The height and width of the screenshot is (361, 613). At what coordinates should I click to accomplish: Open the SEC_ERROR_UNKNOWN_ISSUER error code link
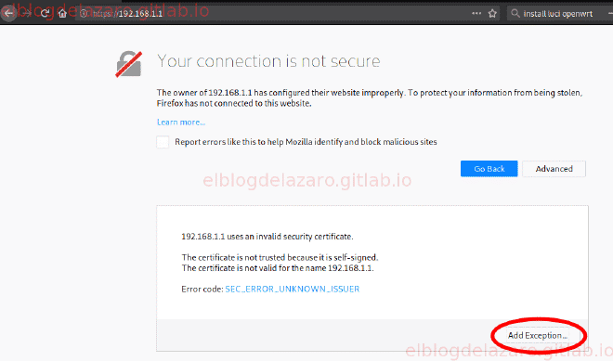point(292,290)
